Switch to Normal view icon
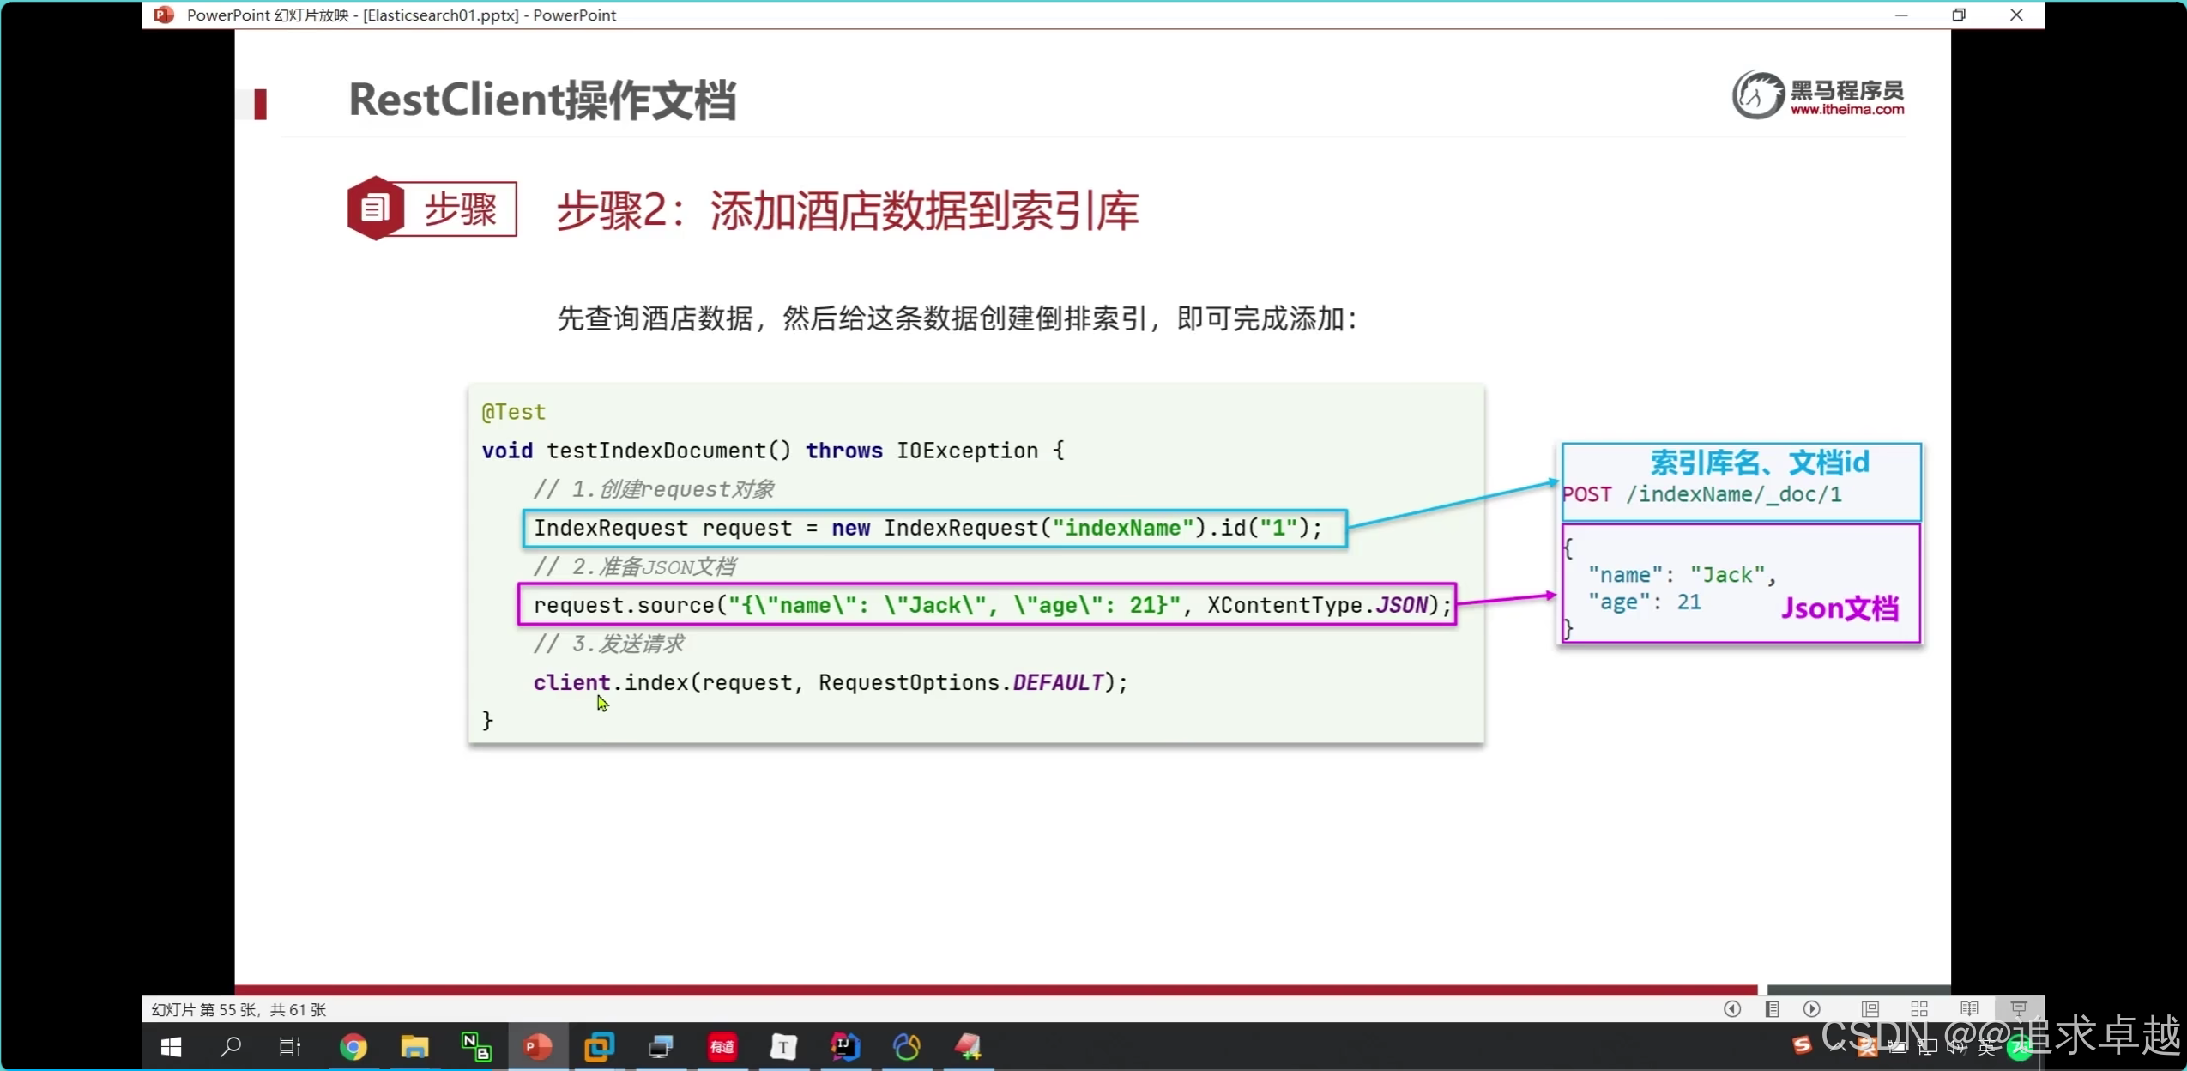2187x1071 pixels. click(1870, 1009)
